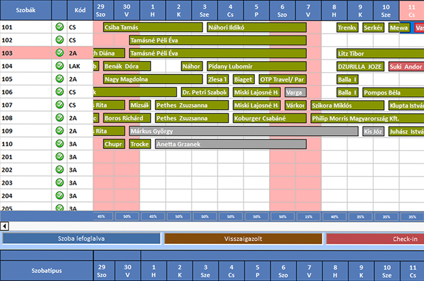Select the 'Visszaigazolt' status button
The image size is (424, 281).
(243, 239)
